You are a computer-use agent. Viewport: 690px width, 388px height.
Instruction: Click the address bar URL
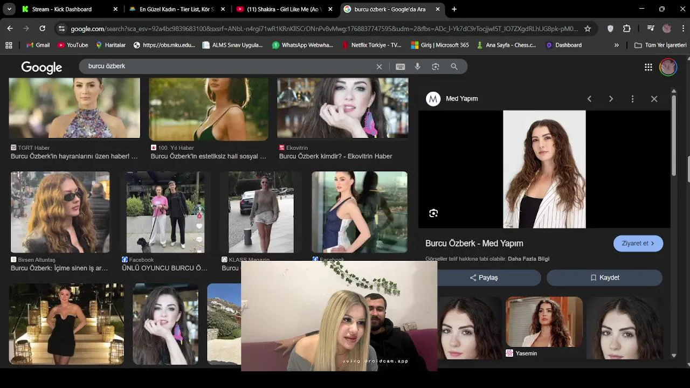click(x=323, y=29)
